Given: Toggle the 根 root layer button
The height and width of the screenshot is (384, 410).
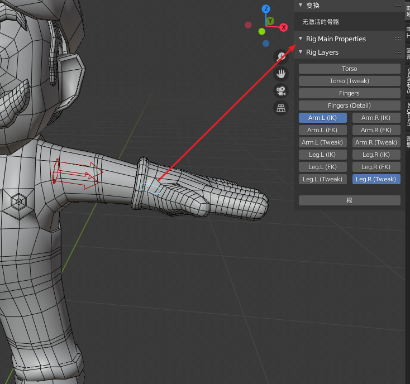Looking at the screenshot, I should click(x=349, y=200).
